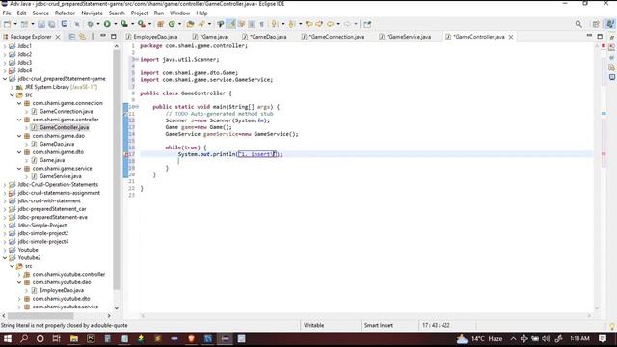Select GameService.java in Package Explorer

(61, 176)
